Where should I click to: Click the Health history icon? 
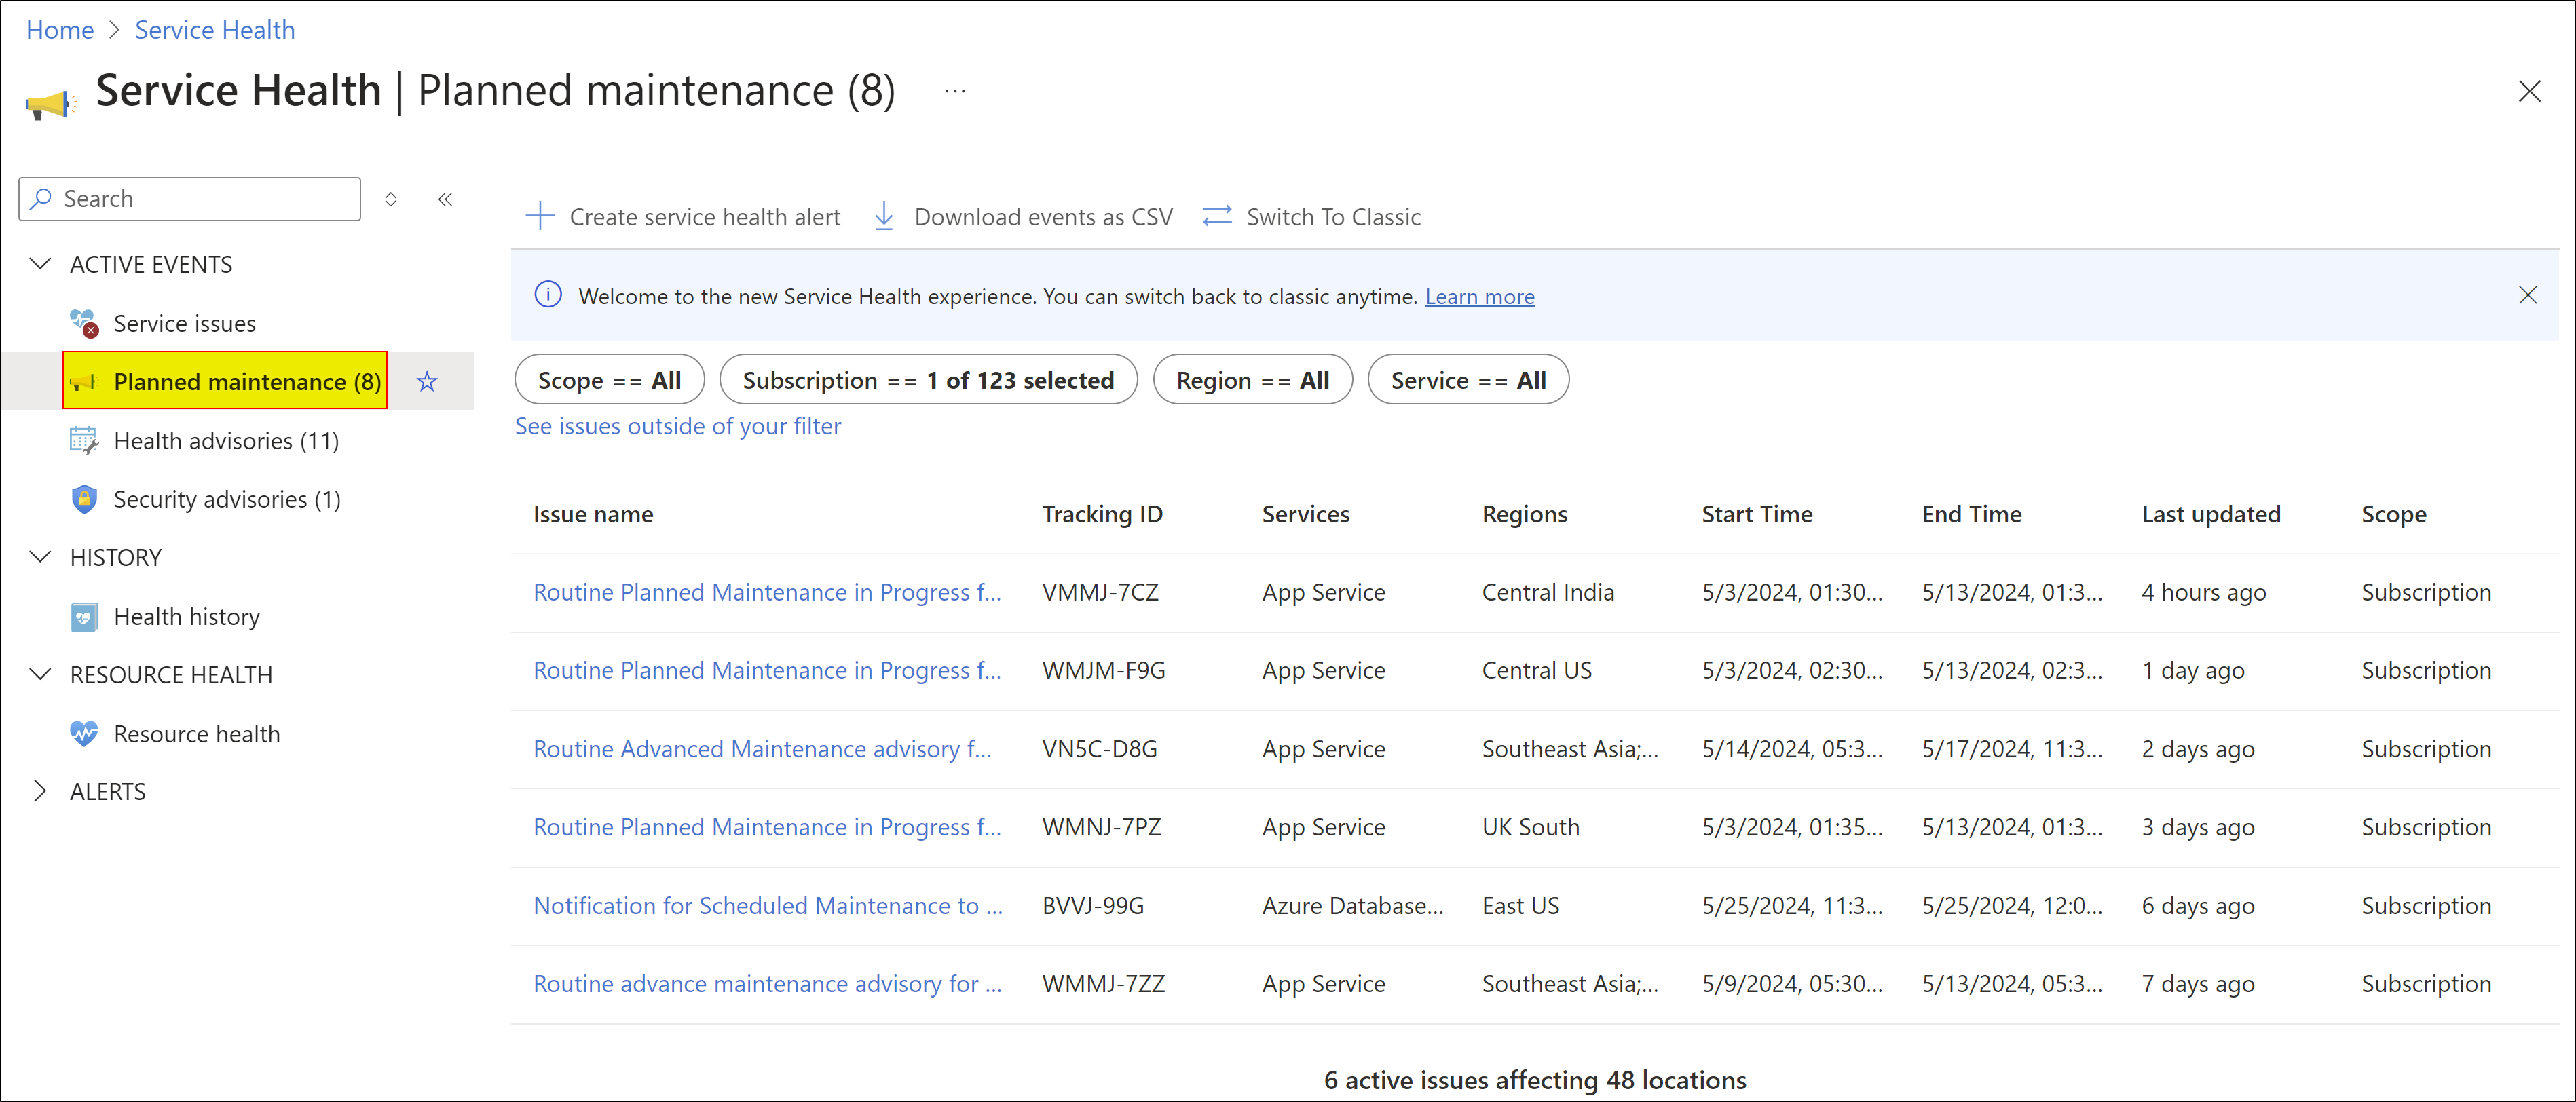(84, 617)
